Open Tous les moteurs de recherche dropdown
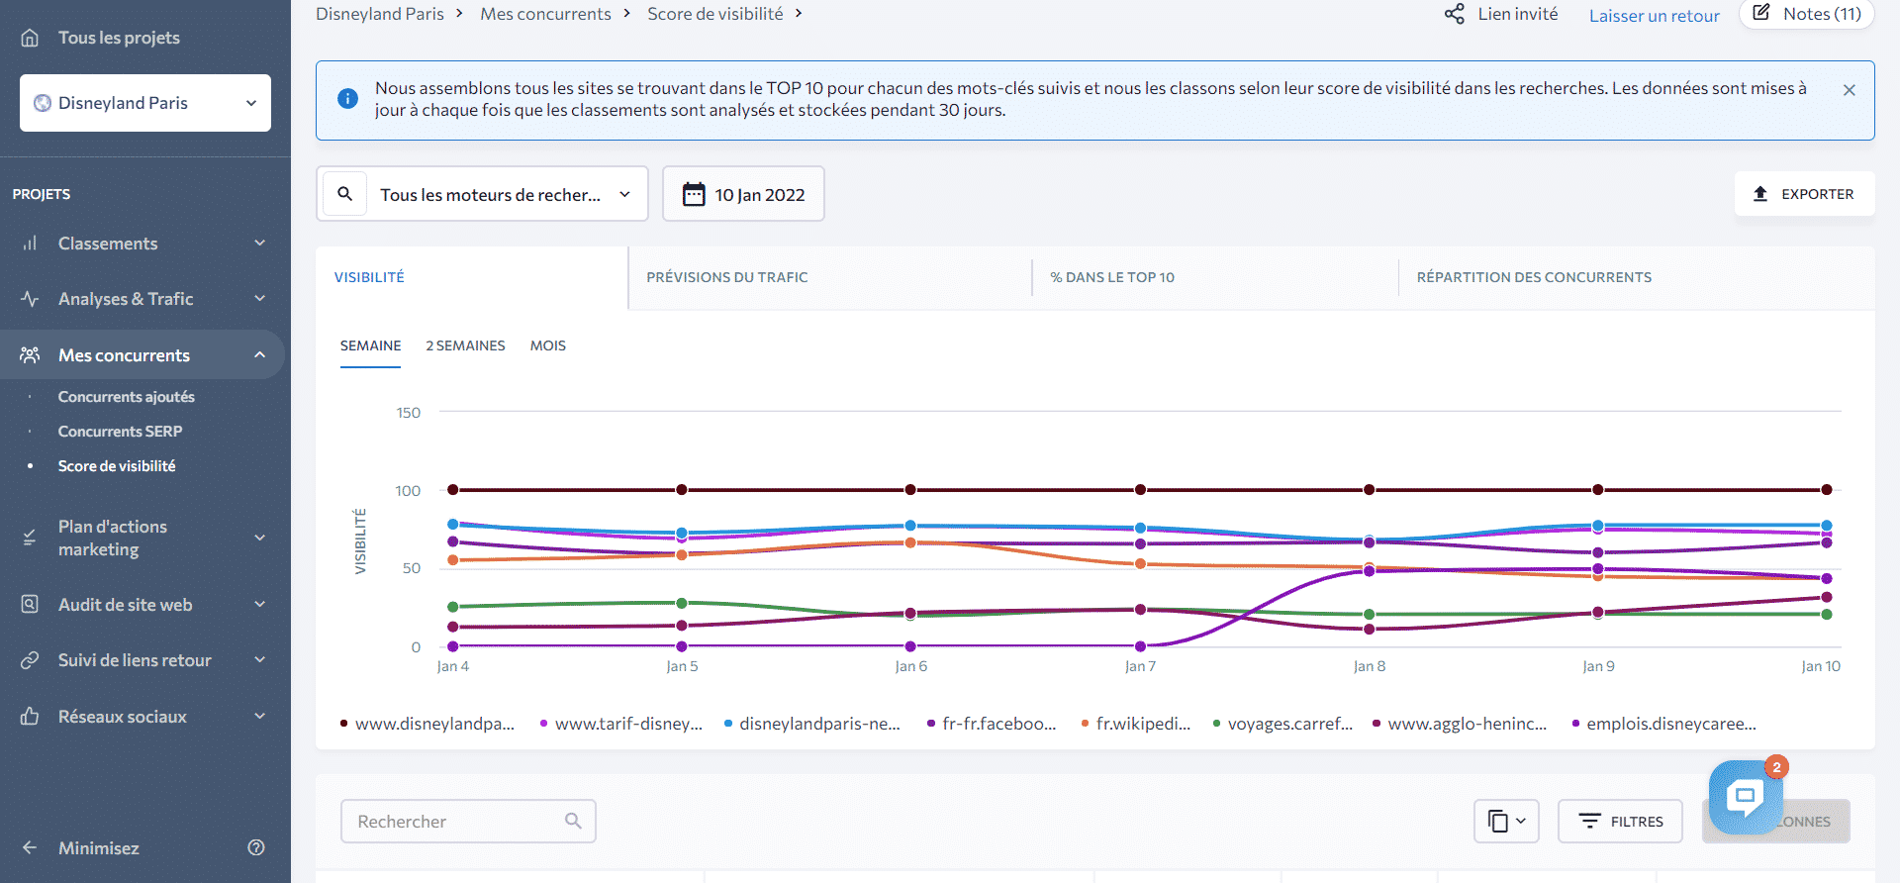The height and width of the screenshot is (883, 1900). pos(505,195)
